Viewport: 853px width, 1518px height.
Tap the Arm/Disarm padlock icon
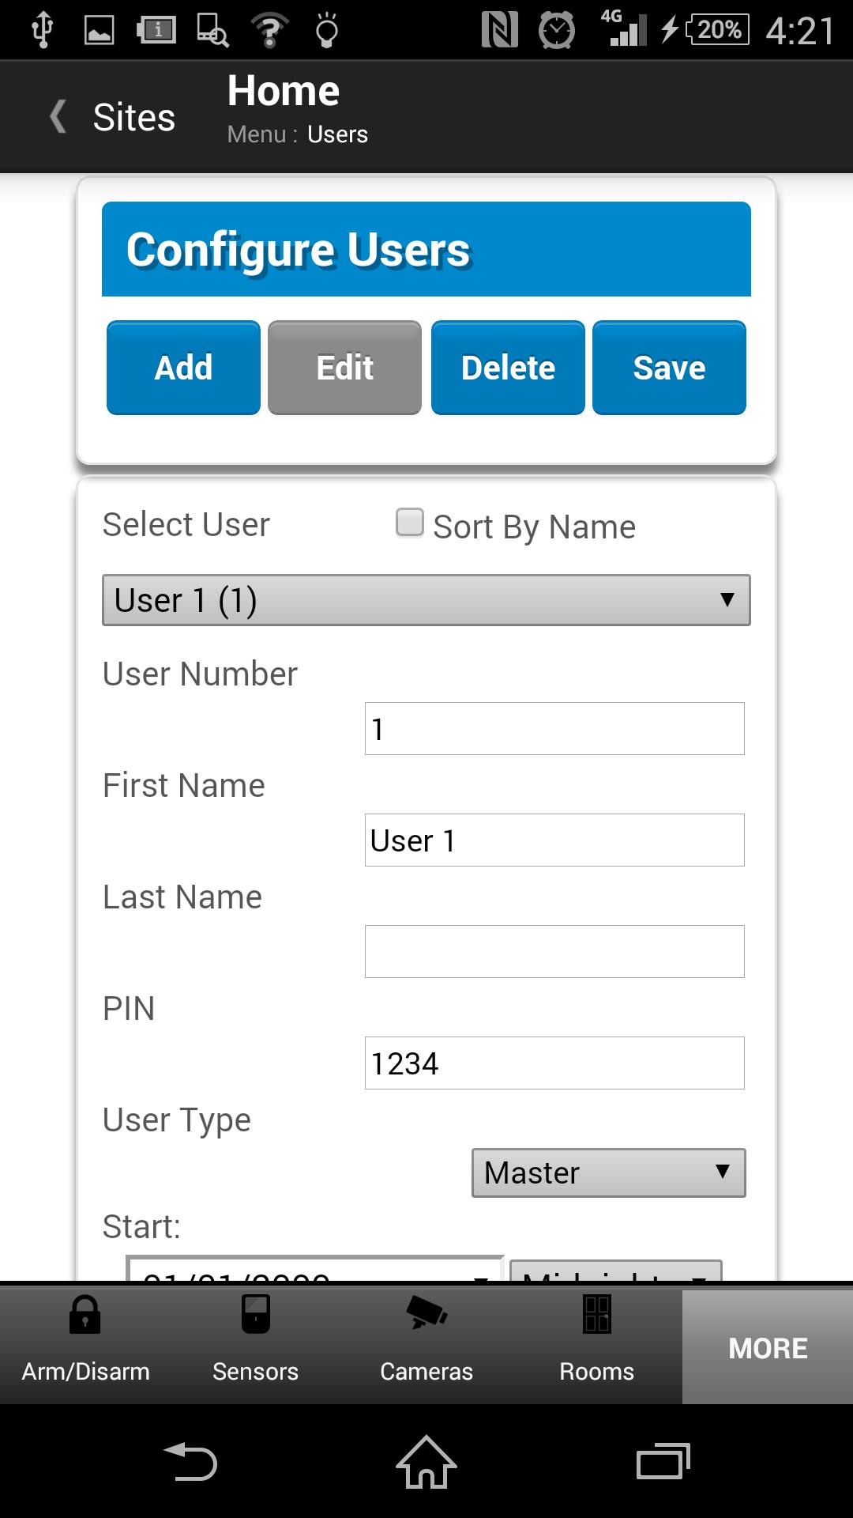pyautogui.click(x=85, y=1314)
